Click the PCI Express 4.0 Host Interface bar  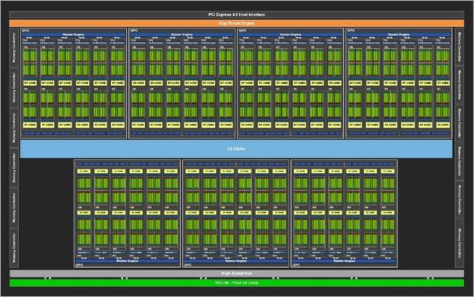pyautogui.click(x=237, y=15)
